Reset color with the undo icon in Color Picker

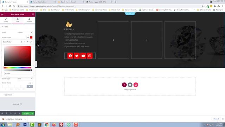(22, 42)
